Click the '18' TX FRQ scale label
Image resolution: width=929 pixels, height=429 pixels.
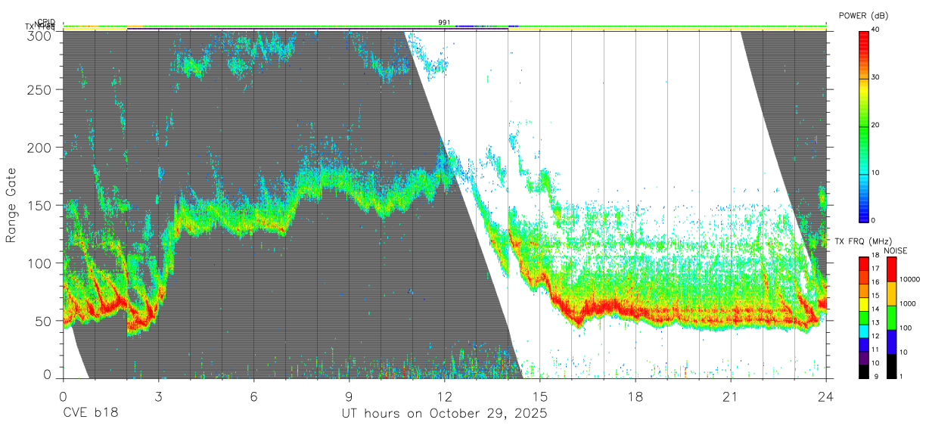coord(875,256)
